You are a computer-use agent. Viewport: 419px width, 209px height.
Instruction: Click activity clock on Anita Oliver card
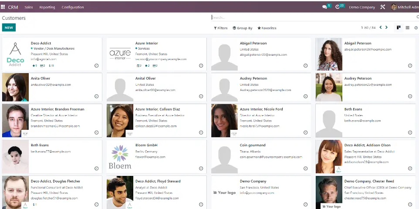point(96,96)
